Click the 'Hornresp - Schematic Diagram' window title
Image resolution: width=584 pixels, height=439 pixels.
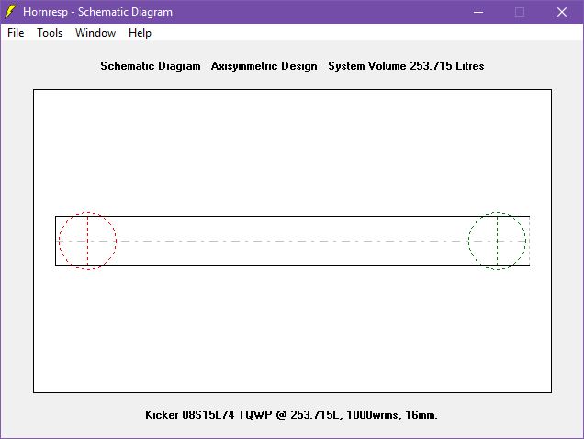[x=97, y=12]
